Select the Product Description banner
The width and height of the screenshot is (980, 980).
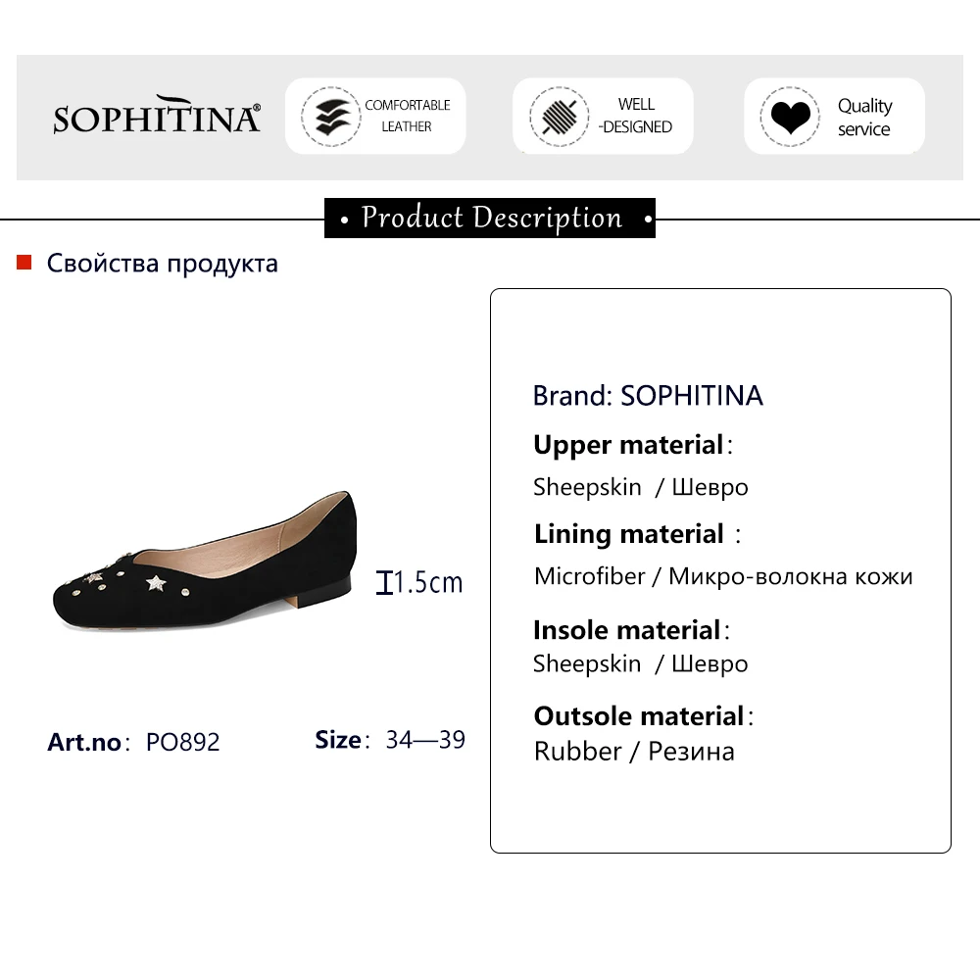(490, 218)
